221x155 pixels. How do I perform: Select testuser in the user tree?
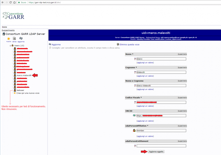[x=21, y=90]
